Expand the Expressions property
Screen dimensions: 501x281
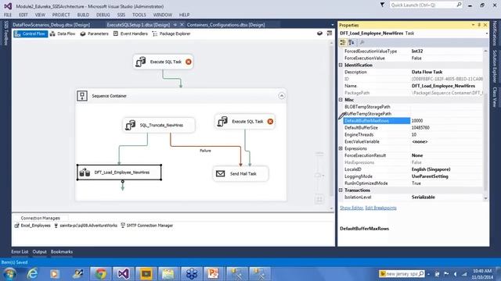(341, 148)
